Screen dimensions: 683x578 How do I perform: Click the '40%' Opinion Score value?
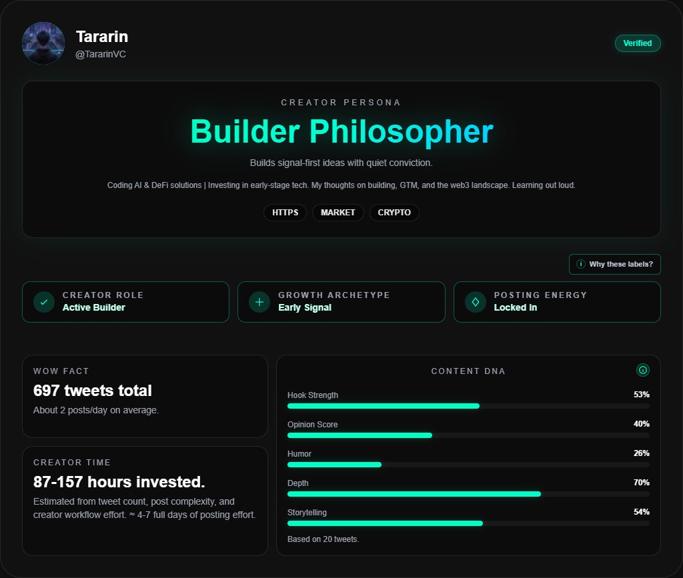tap(641, 424)
